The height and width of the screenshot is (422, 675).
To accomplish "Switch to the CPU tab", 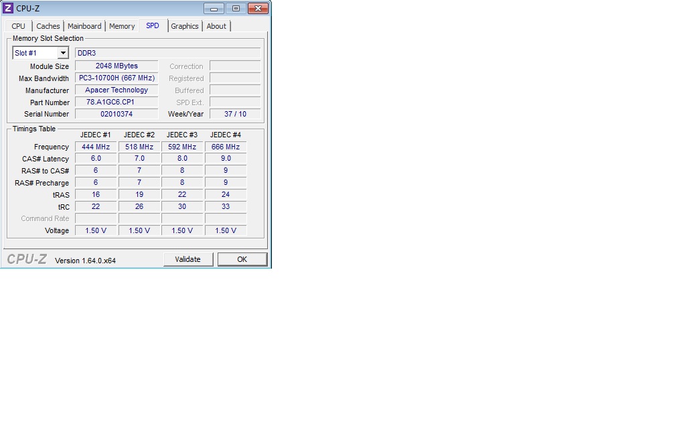I will [x=19, y=26].
